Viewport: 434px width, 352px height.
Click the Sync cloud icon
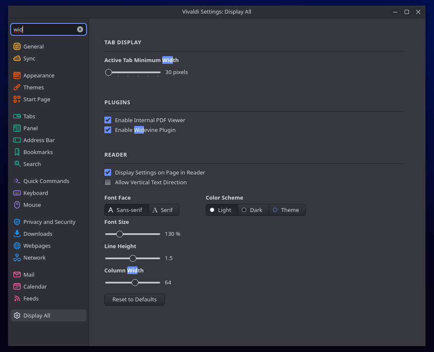[x=17, y=58]
